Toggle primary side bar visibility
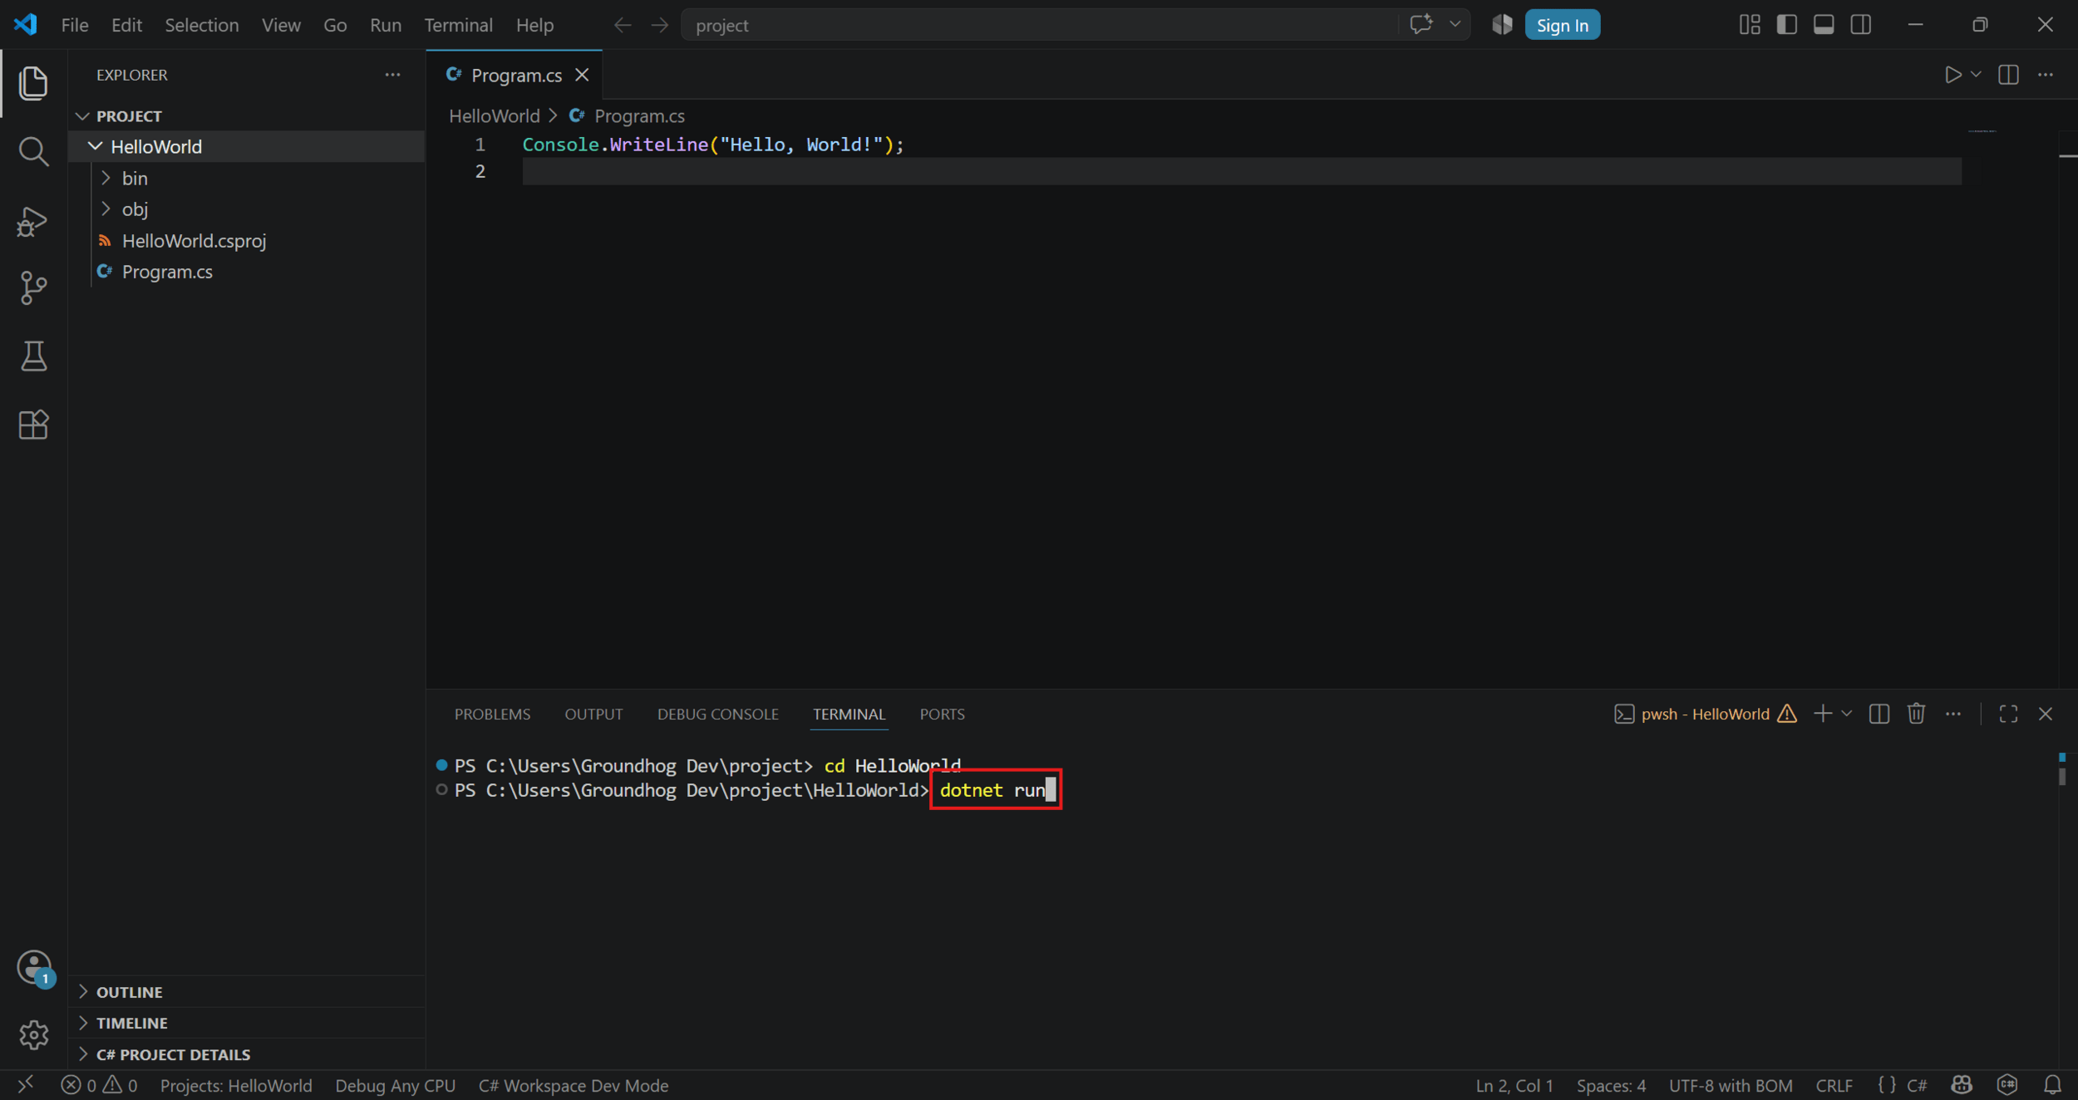 (1786, 25)
